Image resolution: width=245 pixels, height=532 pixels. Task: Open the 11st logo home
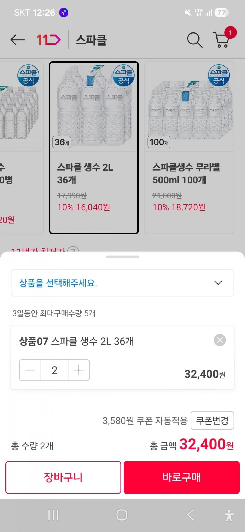[x=48, y=40]
